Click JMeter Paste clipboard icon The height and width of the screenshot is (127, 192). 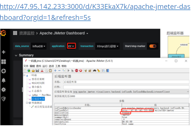click(50, 70)
